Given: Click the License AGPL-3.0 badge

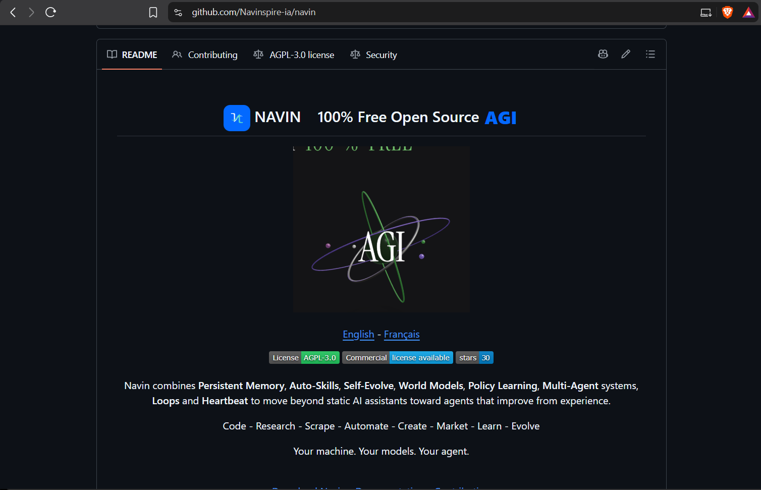Looking at the screenshot, I should pyautogui.click(x=304, y=358).
